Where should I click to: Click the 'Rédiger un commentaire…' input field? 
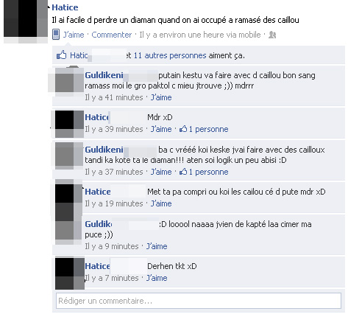click(199, 301)
